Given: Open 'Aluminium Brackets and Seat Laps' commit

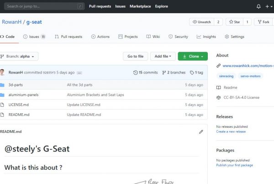Looking at the screenshot, I should coord(95,95).
